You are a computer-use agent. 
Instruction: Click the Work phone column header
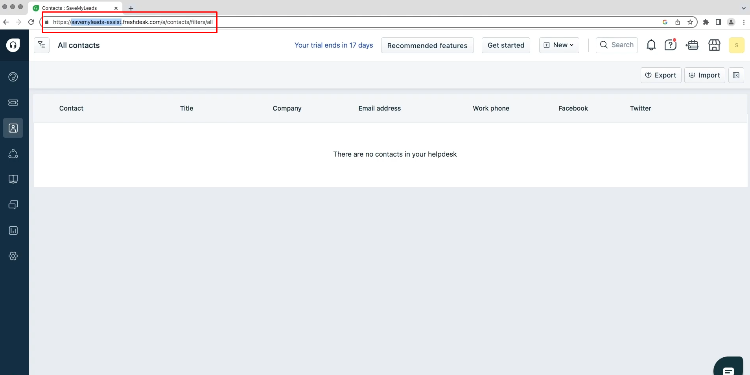[x=491, y=108]
